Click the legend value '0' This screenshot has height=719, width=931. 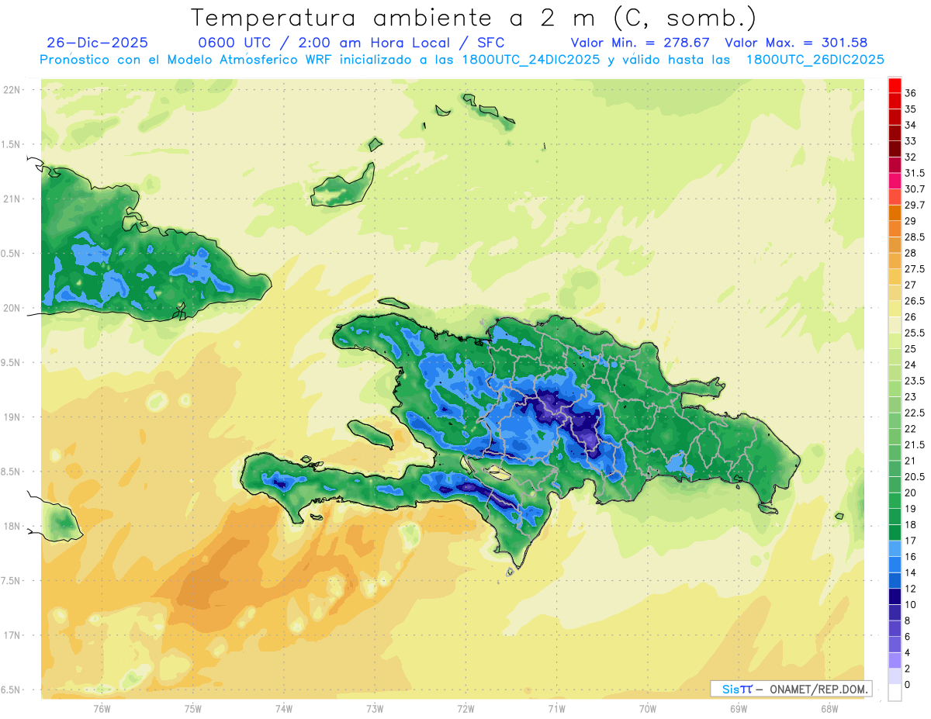pyautogui.click(x=908, y=685)
